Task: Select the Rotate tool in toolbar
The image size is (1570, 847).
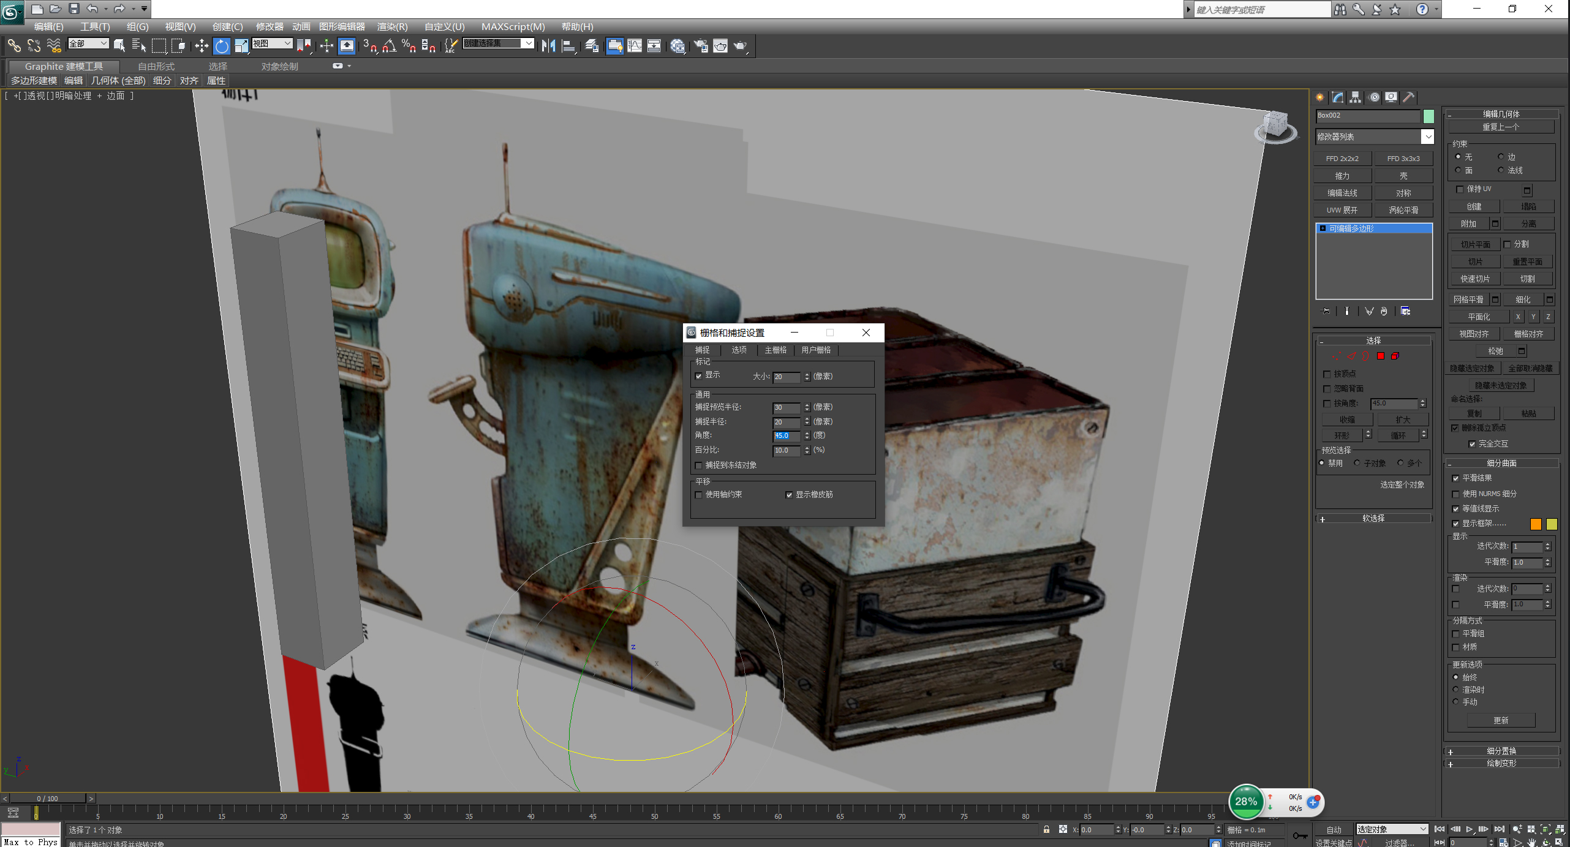Action: 222,46
